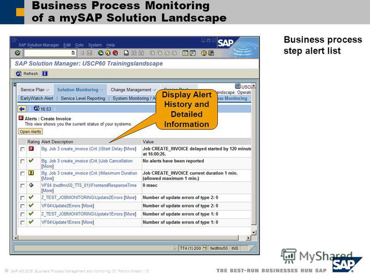370x277 pixels.
Task: Click the Create New Session icon
Action: (x=185, y=53)
